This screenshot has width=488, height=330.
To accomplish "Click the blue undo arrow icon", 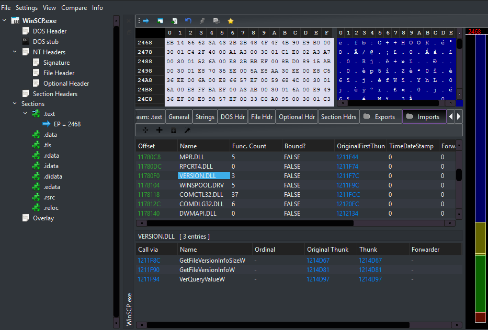I will 188,21.
